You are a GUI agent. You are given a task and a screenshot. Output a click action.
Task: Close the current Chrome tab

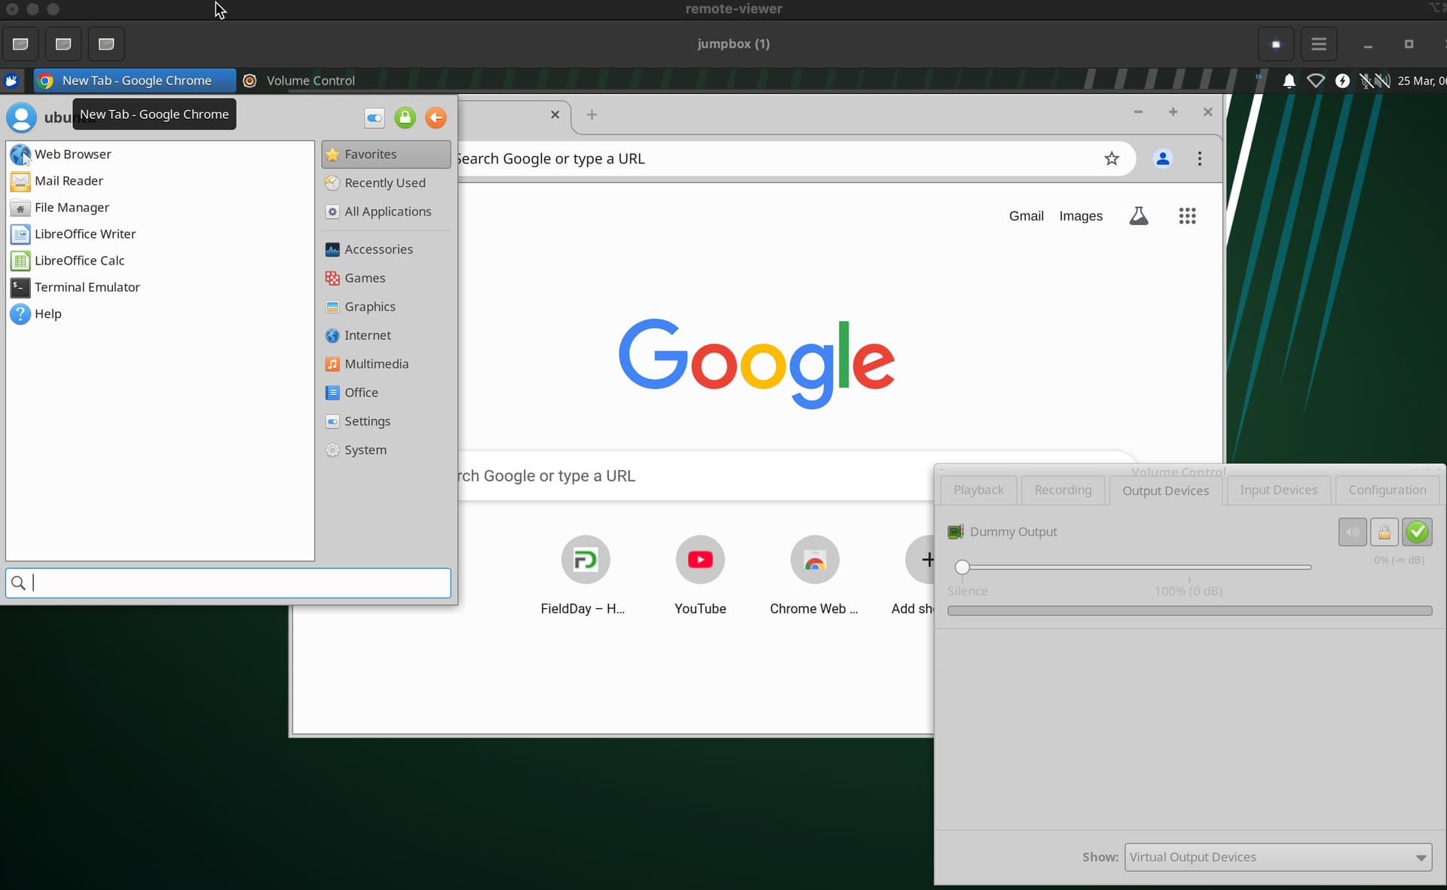(555, 115)
